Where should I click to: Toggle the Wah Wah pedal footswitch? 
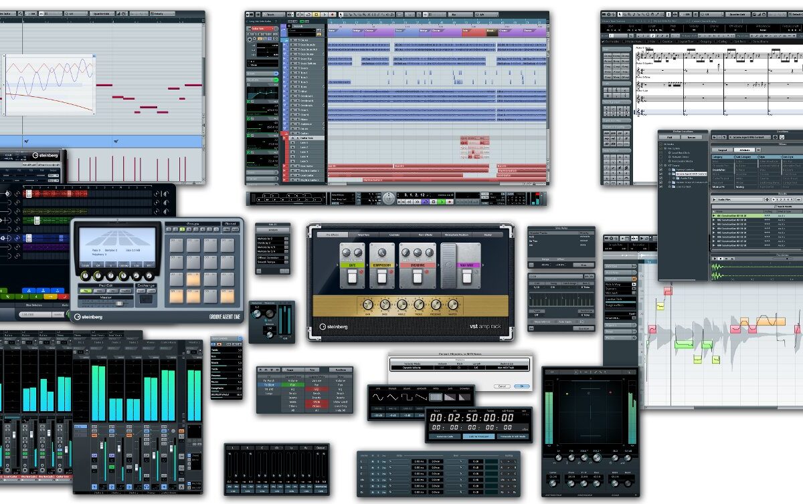coord(467,276)
